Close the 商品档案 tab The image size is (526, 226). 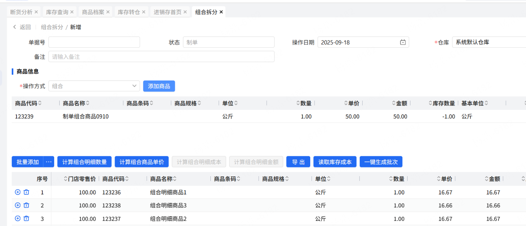click(x=108, y=12)
